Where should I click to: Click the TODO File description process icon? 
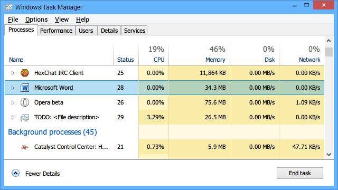click(25, 117)
